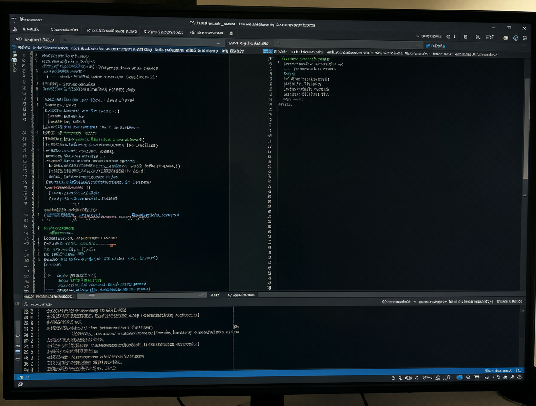
Task: Open the blue round avatar icon in top toolbar
Action: [x=516, y=38]
